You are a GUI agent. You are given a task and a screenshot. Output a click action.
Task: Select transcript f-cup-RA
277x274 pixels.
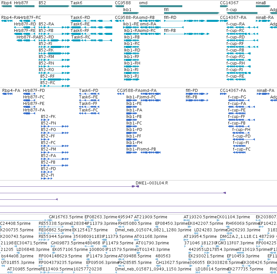[242, 27]
